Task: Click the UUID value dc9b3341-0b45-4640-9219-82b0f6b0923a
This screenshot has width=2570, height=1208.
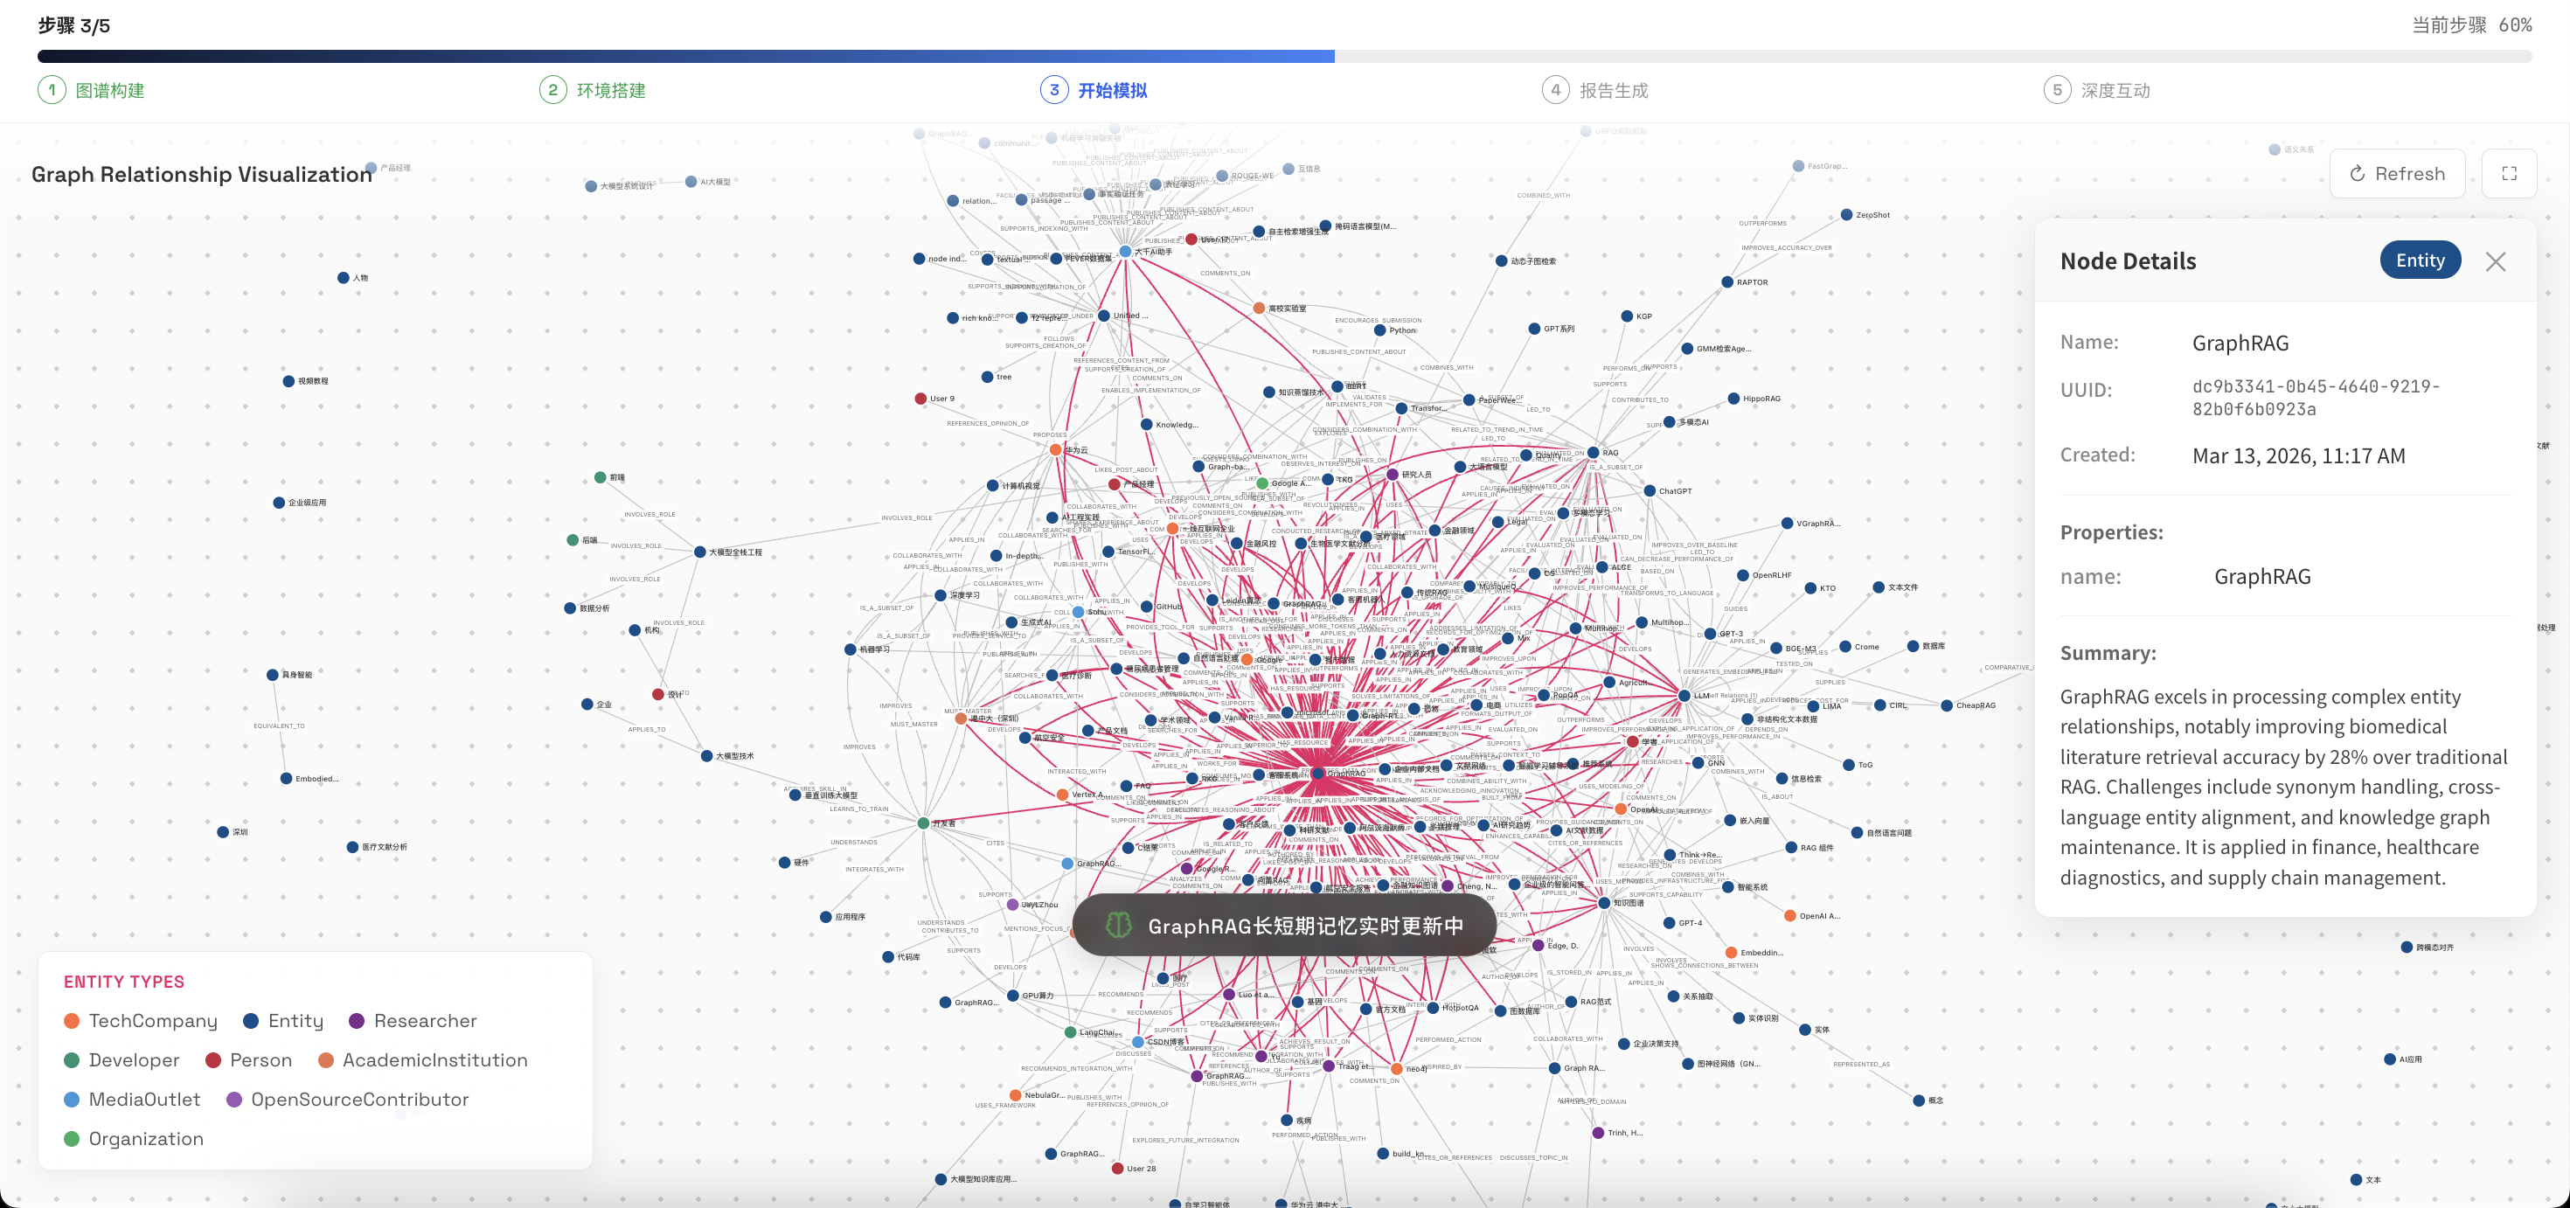Action: (2316, 398)
